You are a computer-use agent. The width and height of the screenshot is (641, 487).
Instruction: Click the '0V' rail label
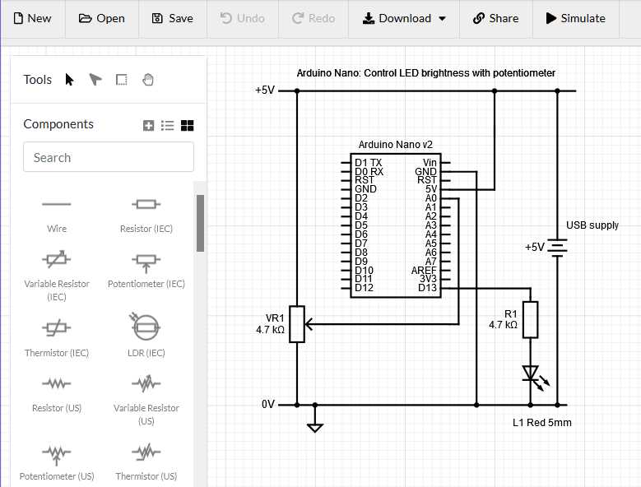pyautogui.click(x=268, y=404)
